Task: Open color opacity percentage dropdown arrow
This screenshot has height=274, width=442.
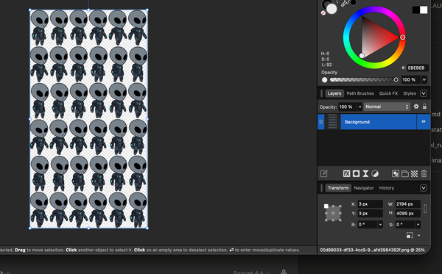Action: 424,80
